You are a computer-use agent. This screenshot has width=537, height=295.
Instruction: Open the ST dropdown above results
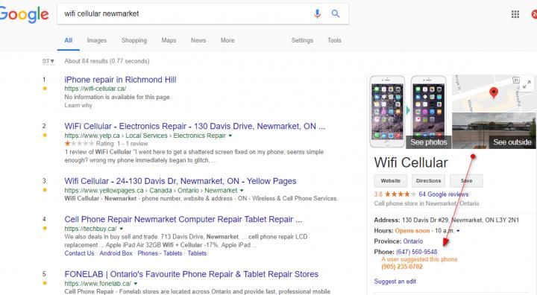click(48, 61)
